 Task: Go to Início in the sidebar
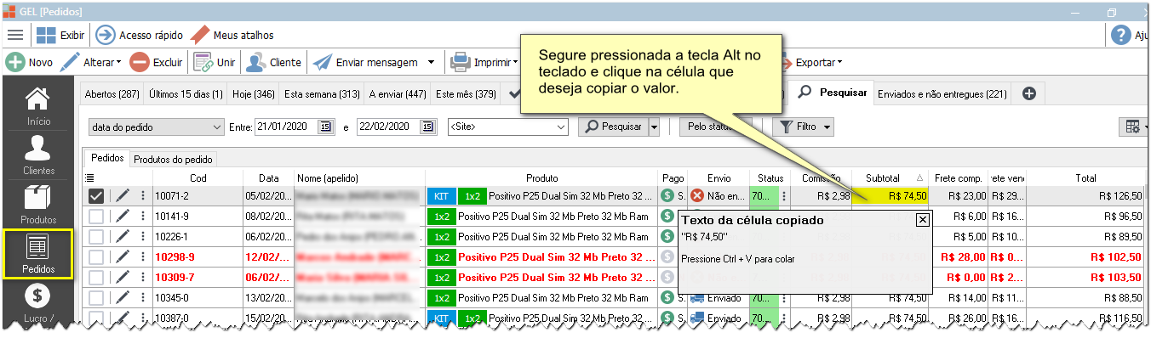37,105
